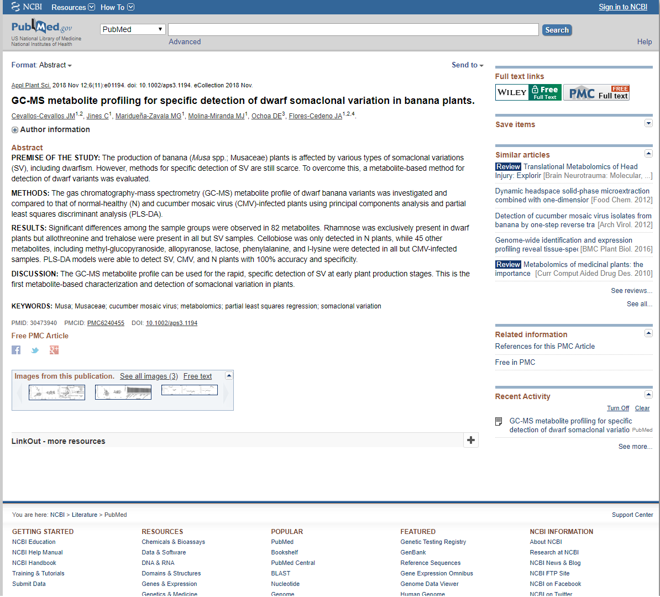Screen dimensions: 660x597
Task: Click Free text link in images box
Action: 197,376
